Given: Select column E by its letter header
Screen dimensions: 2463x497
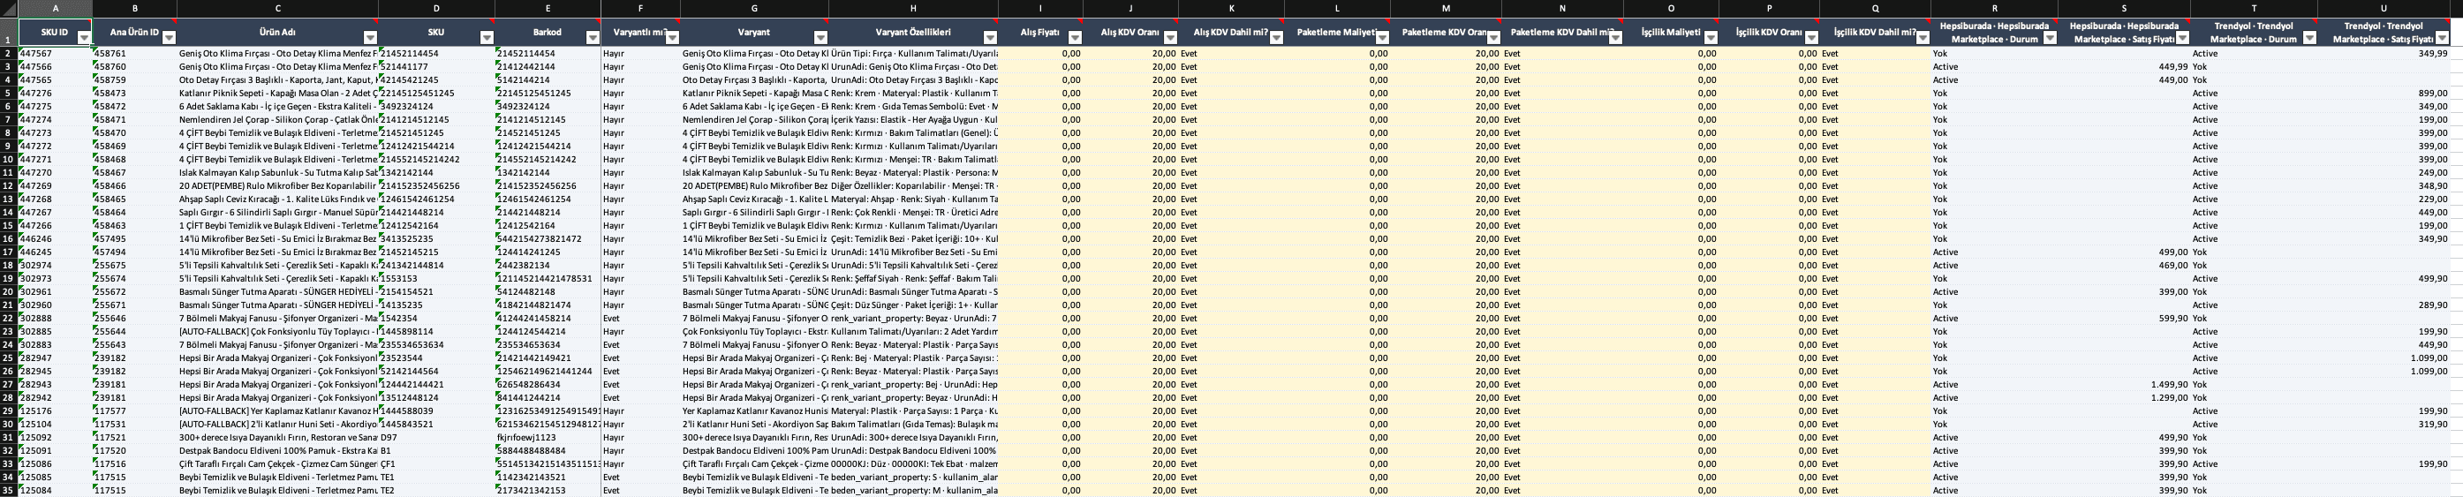Looking at the screenshot, I should point(548,9).
